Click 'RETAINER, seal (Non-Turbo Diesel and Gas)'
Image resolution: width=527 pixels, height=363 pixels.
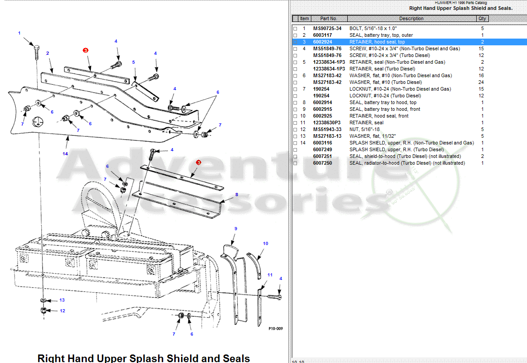[x=397, y=62]
